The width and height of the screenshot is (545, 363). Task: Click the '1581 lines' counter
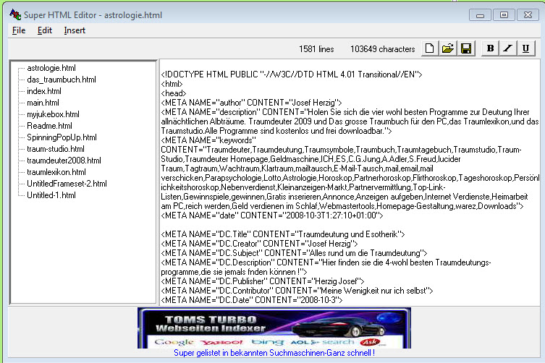tap(316, 49)
